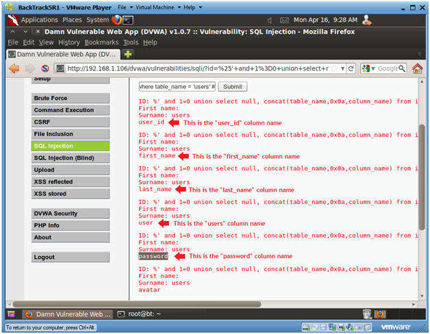The image size is (430, 334).
Task: Open PHP Info page
Action: tap(71, 225)
